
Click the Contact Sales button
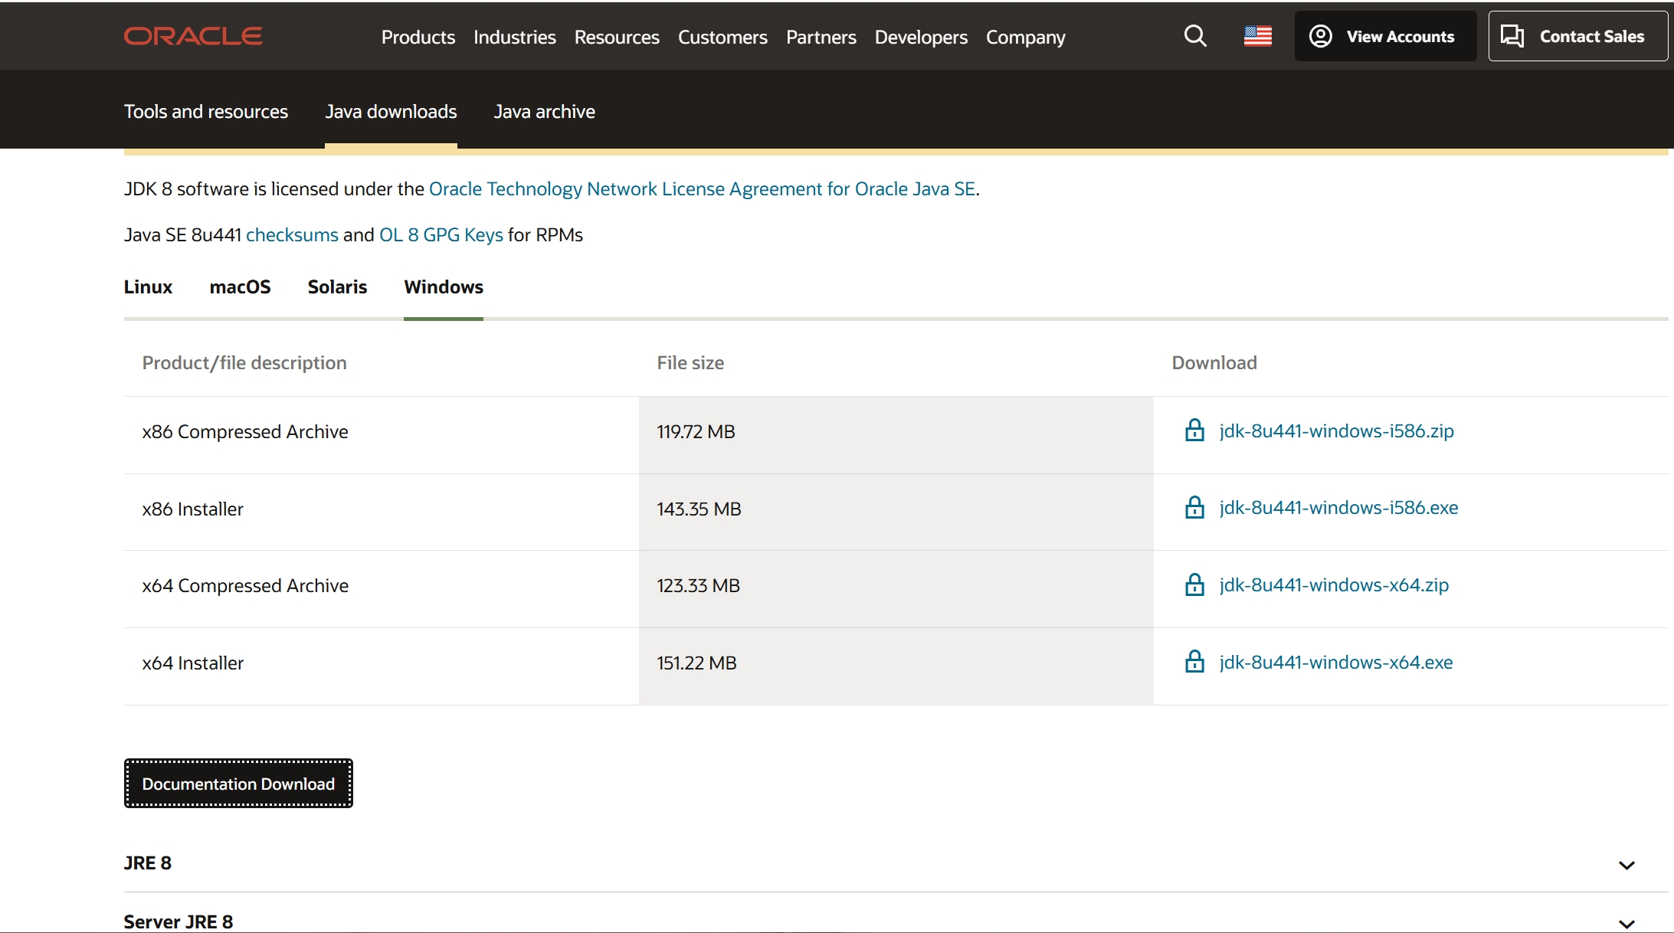1577,36
